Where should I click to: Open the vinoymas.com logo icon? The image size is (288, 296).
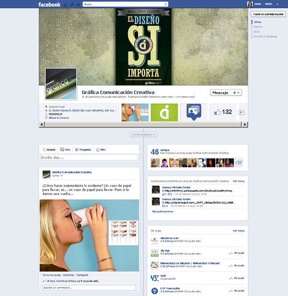155,240
